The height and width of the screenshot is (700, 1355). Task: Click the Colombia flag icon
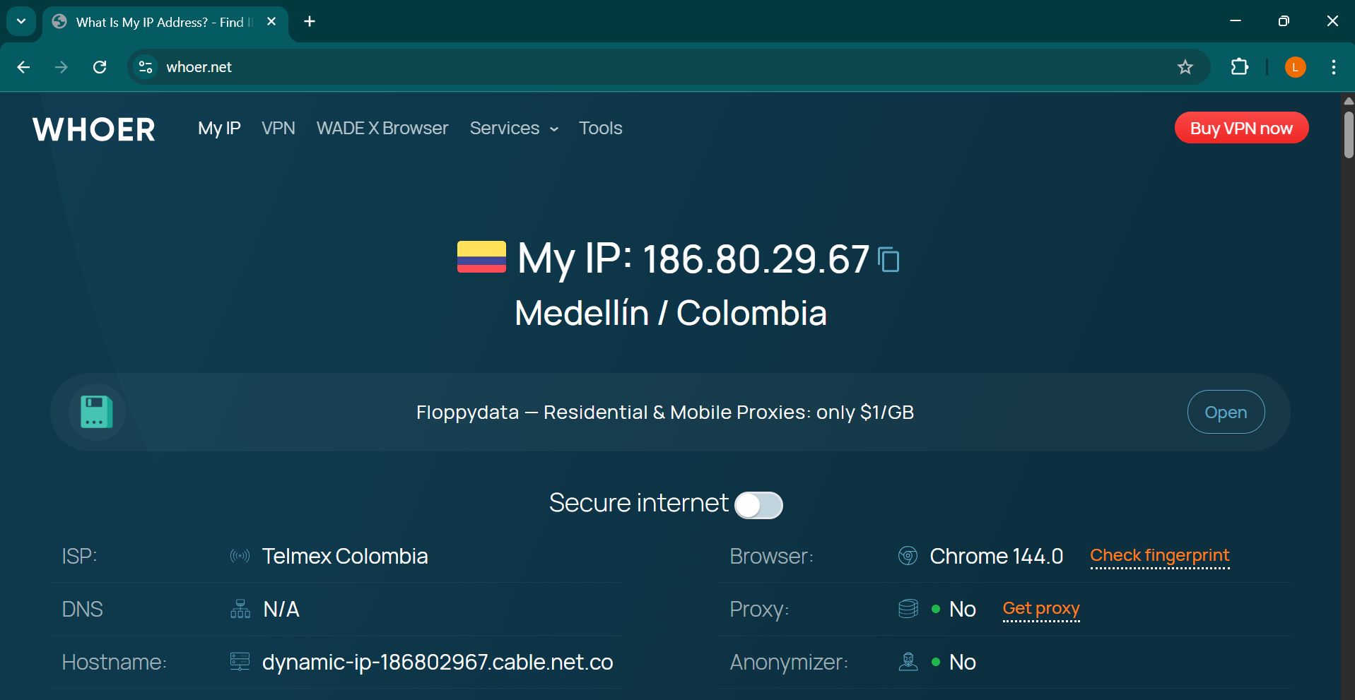[x=481, y=257]
